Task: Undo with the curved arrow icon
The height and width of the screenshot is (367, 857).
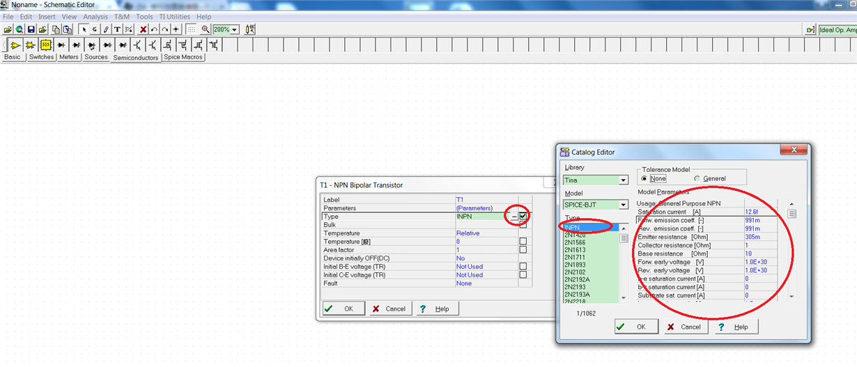Action: [154, 29]
